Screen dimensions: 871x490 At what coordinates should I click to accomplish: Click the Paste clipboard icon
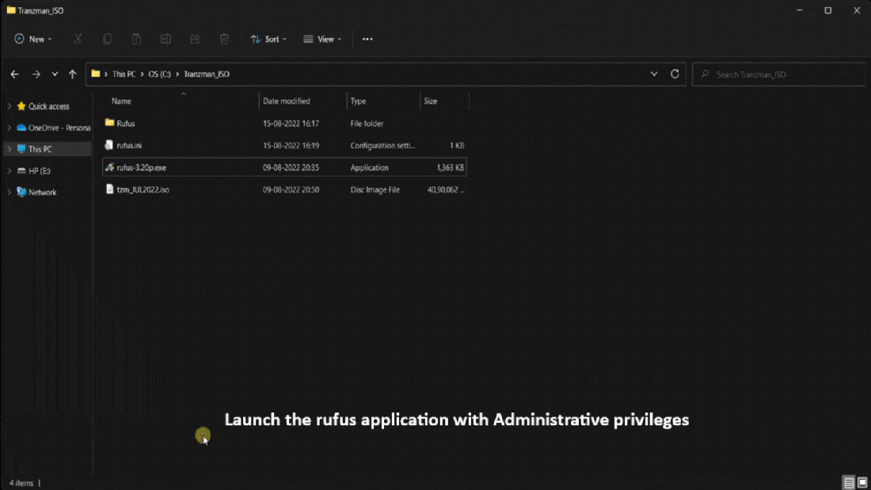[136, 39]
